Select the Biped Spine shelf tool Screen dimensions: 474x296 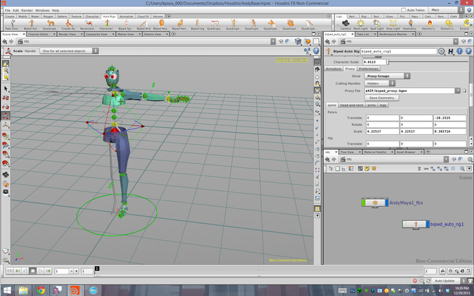(126, 24)
